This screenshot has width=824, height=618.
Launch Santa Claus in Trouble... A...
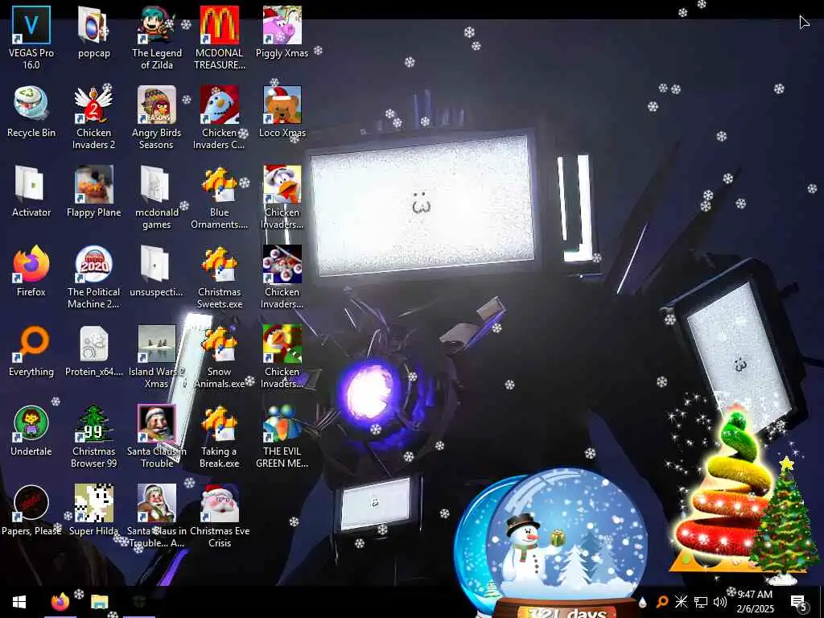click(x=157, y=517)
